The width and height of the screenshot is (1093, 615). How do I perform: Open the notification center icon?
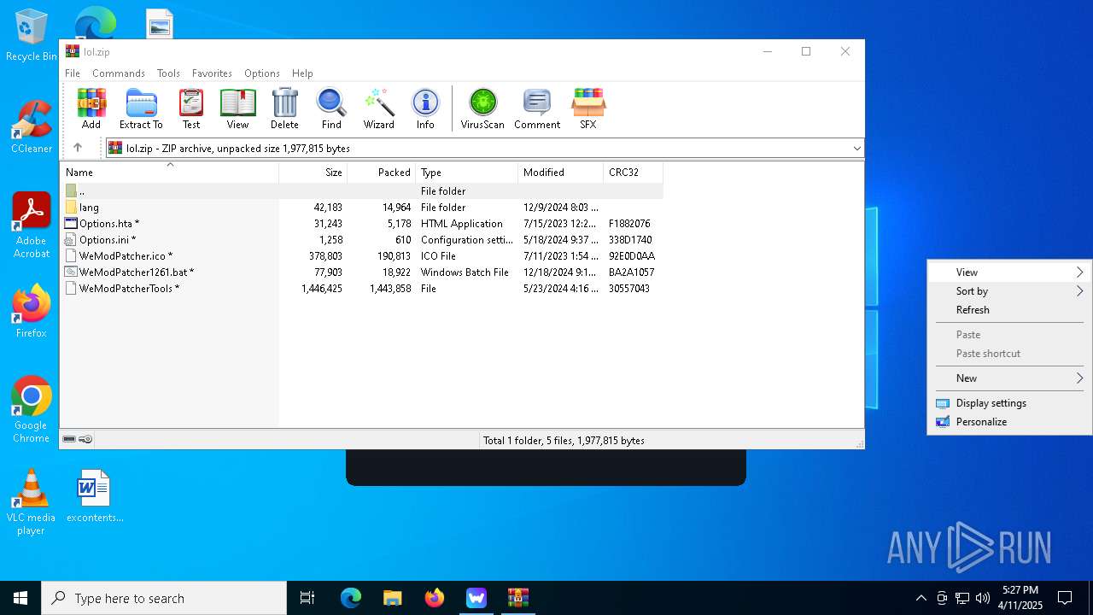point(1065,598)
